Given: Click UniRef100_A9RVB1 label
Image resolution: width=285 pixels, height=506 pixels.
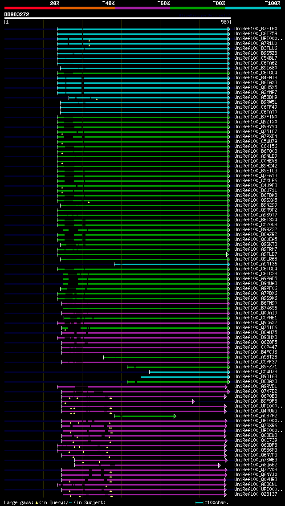Looking at the screenshot, I should coord(256,387).
